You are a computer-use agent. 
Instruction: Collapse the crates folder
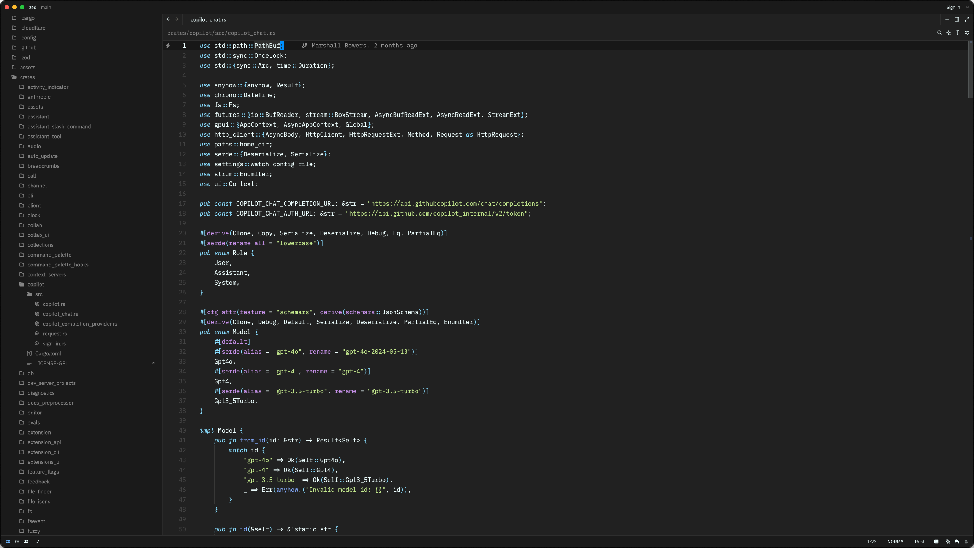[x=27, y=77]
